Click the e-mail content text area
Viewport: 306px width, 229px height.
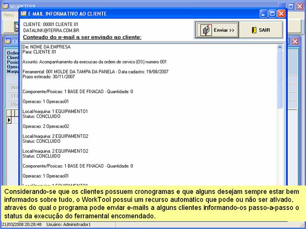(149, 115)
